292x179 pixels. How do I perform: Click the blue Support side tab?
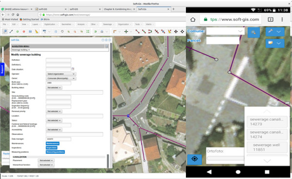(2, 69)
